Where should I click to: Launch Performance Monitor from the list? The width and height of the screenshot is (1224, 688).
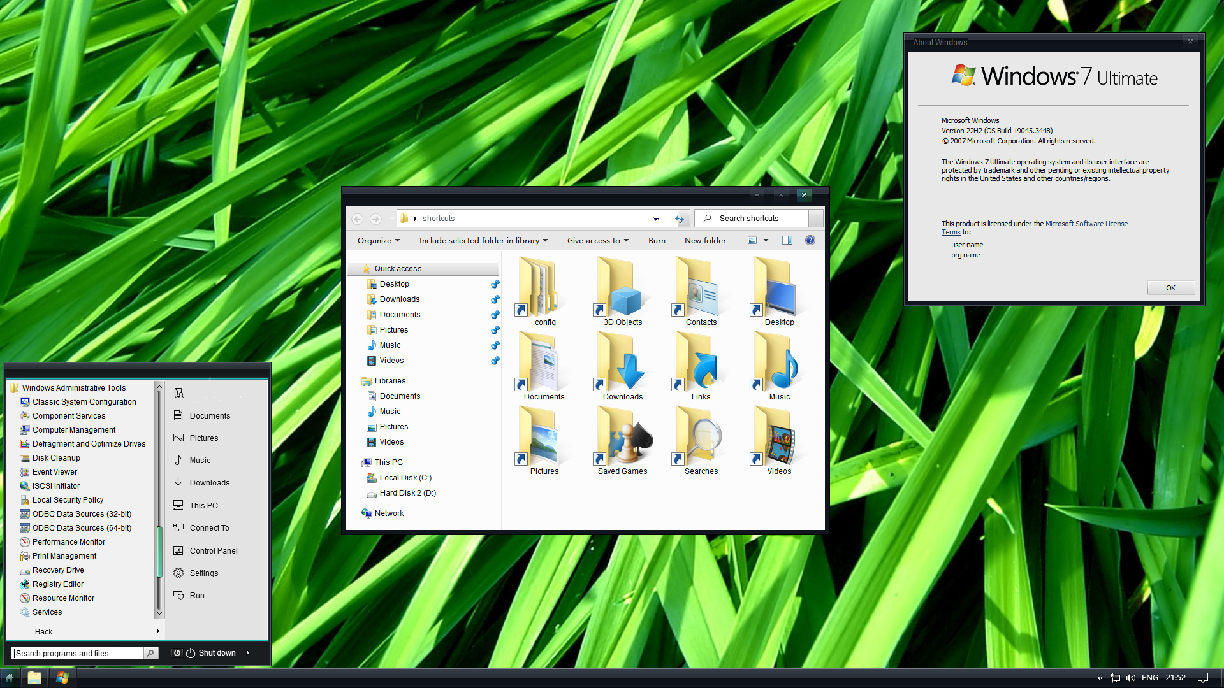click(x=68, y=542)
